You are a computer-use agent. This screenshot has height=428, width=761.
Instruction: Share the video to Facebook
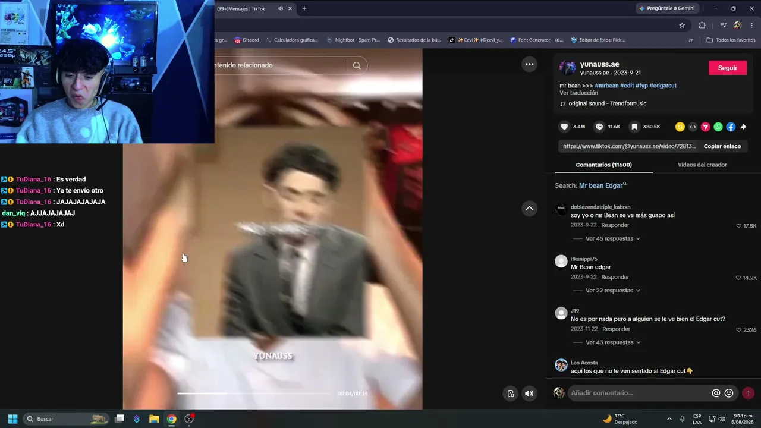coord(731,127)
